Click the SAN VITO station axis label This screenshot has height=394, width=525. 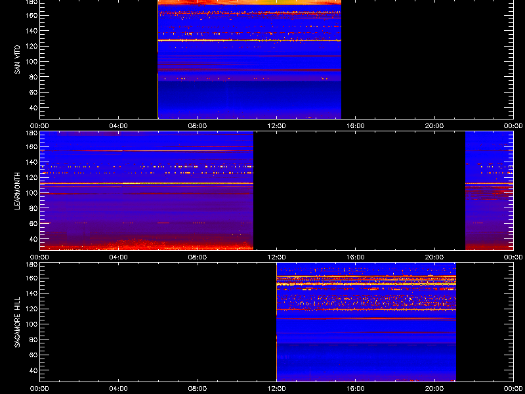point(18,60)
